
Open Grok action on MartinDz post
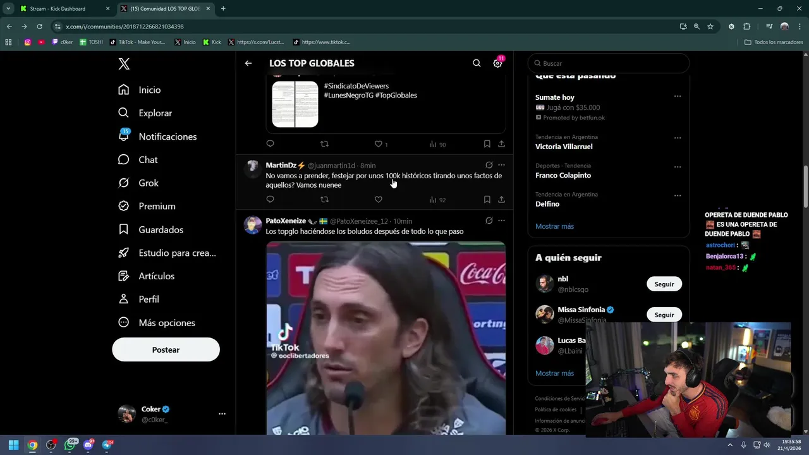point(489,165)
